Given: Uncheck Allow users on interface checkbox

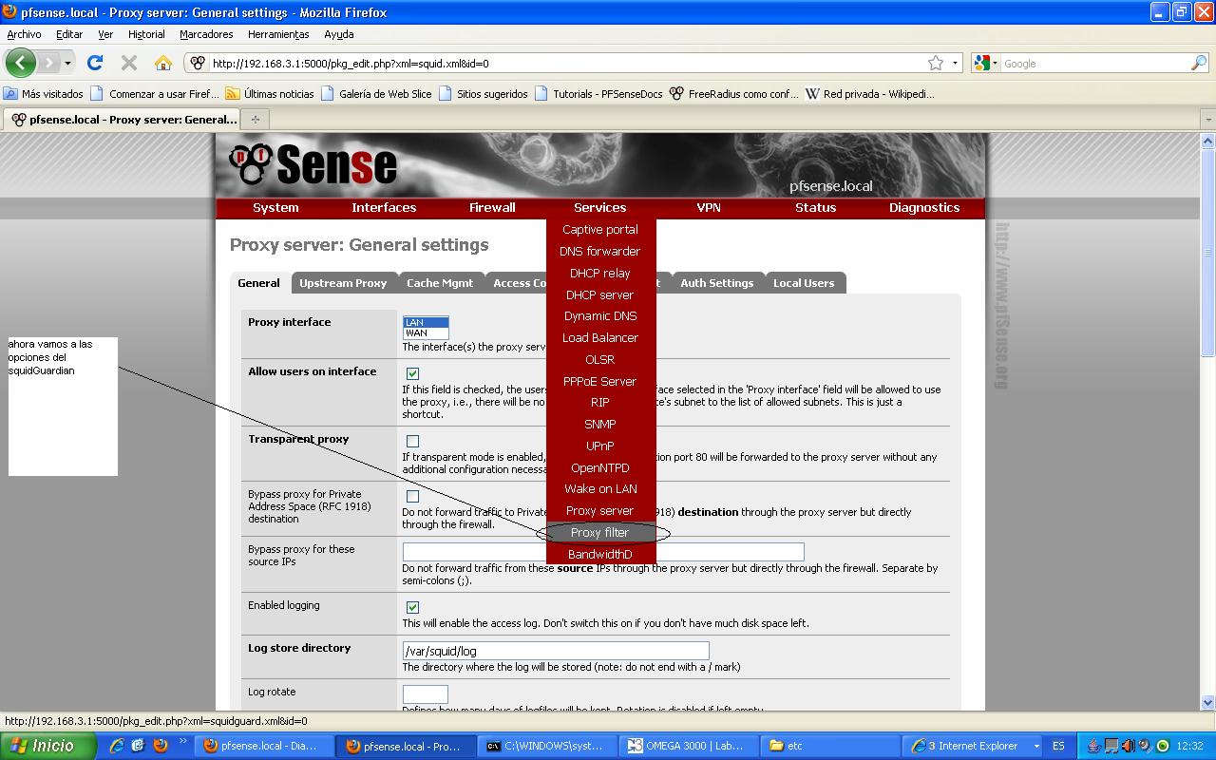Looking at the screenshot, I should [412, 373].
